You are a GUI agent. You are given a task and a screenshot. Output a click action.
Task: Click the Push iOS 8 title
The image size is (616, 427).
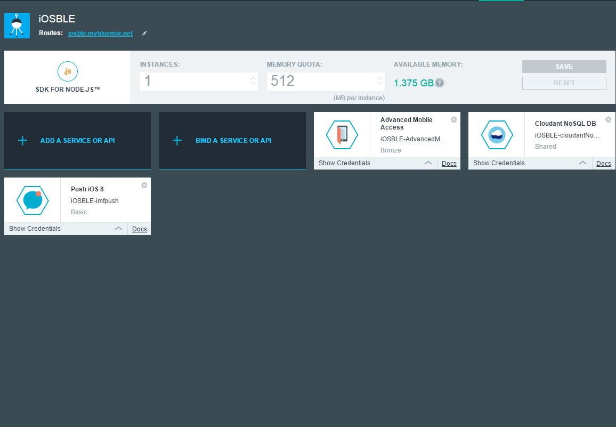pyautogui.click(x=87, y=189)
